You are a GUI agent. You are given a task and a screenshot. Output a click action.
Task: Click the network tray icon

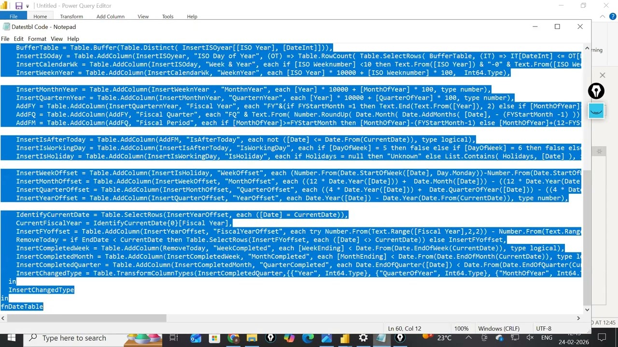click(515, 338)
